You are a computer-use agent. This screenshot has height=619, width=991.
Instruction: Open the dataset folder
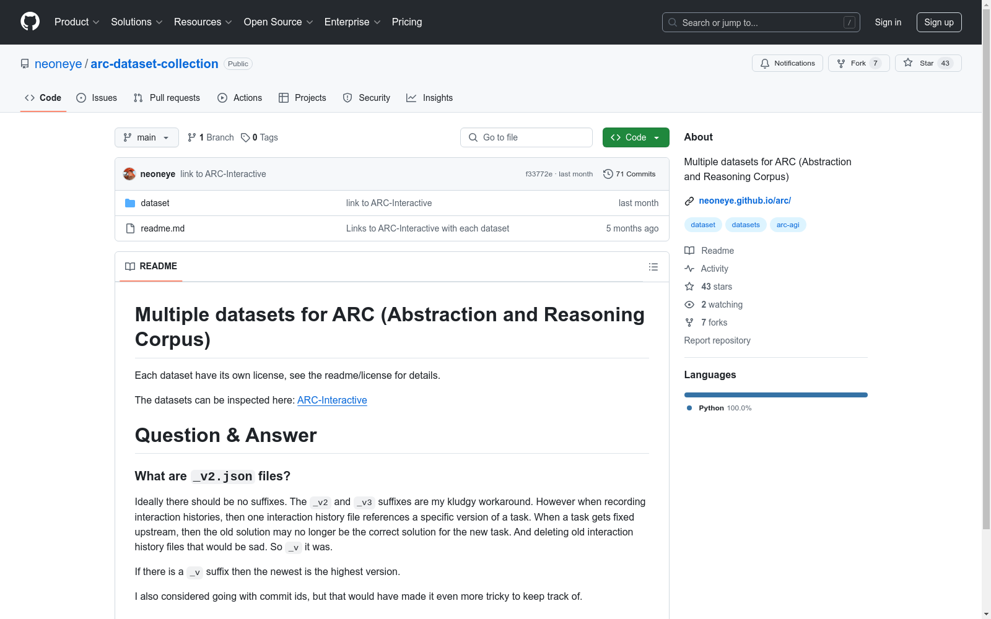click(155, 203)
